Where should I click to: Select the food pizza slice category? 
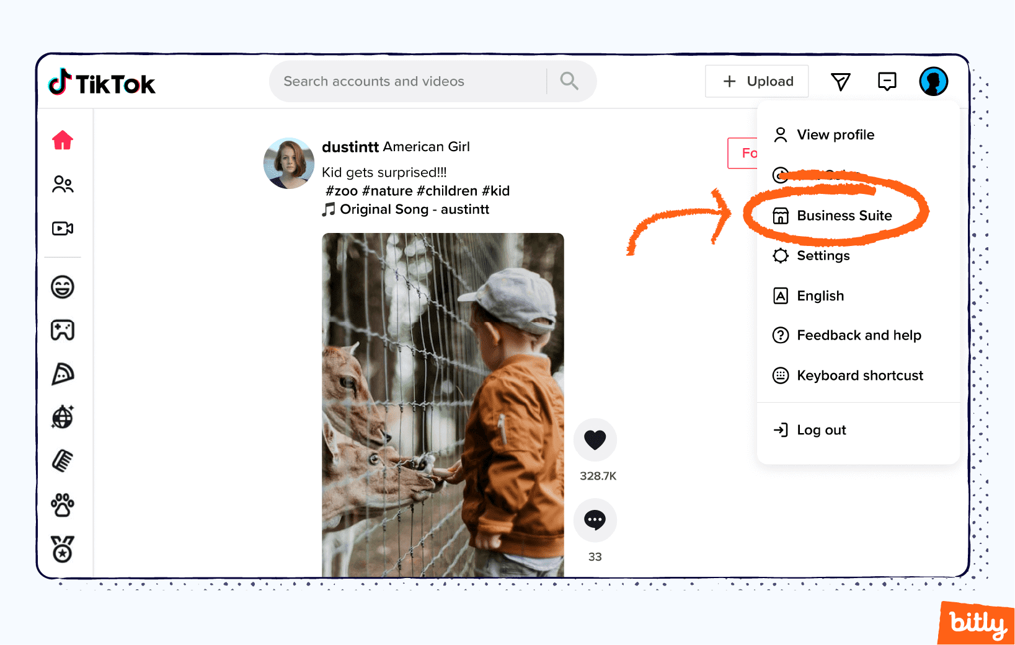(x=63, y=374)
